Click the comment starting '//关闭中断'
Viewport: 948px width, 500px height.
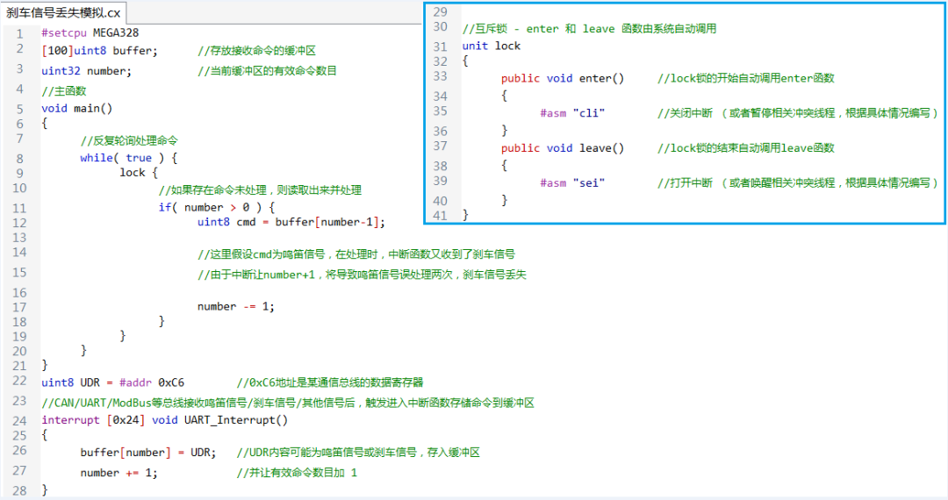(x=798, y=113)
